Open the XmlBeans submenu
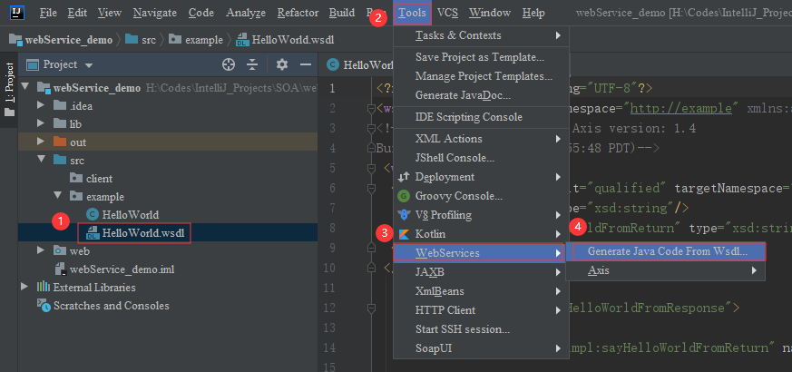 point(479,291)
